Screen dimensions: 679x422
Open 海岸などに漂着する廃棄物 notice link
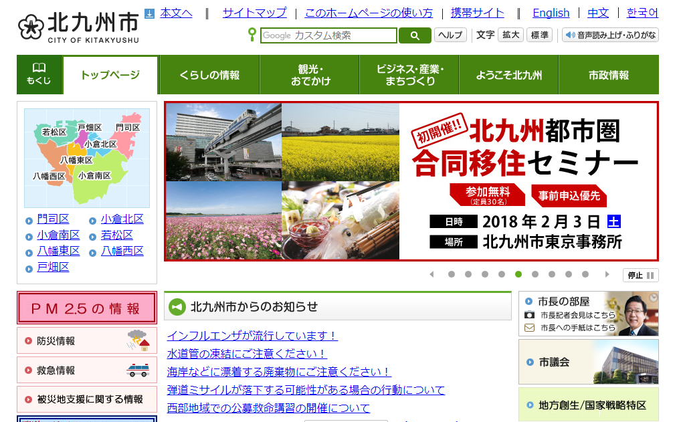pos(279,372)
